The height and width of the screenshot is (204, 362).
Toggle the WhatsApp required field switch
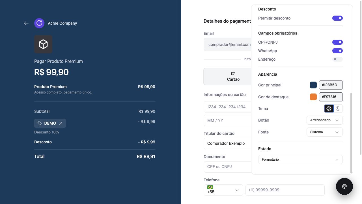click(337, 51)
